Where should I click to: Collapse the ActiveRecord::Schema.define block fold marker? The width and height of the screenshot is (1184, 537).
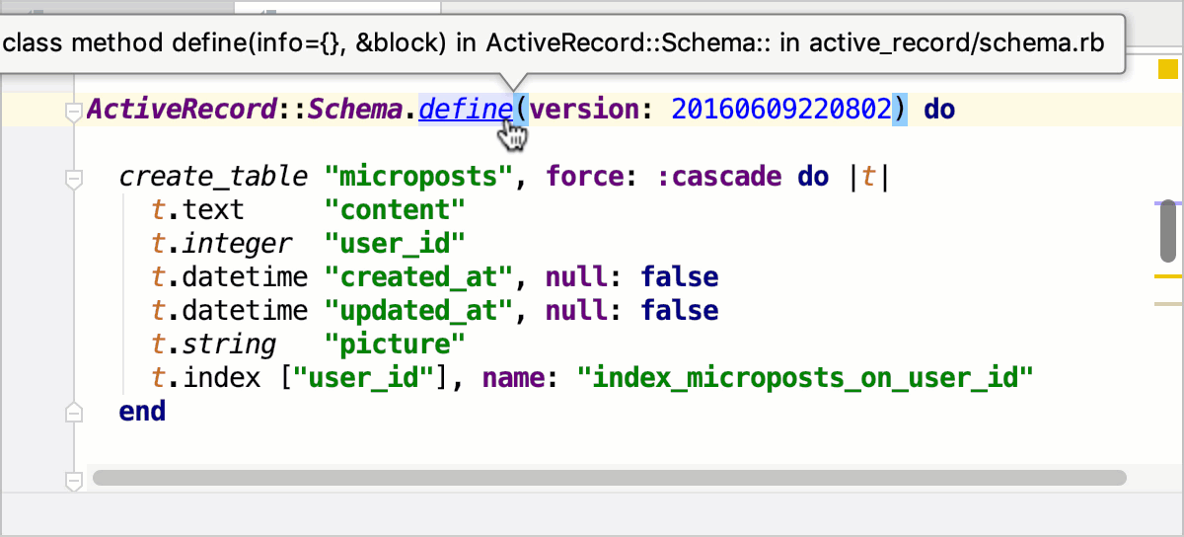point(73,111)
